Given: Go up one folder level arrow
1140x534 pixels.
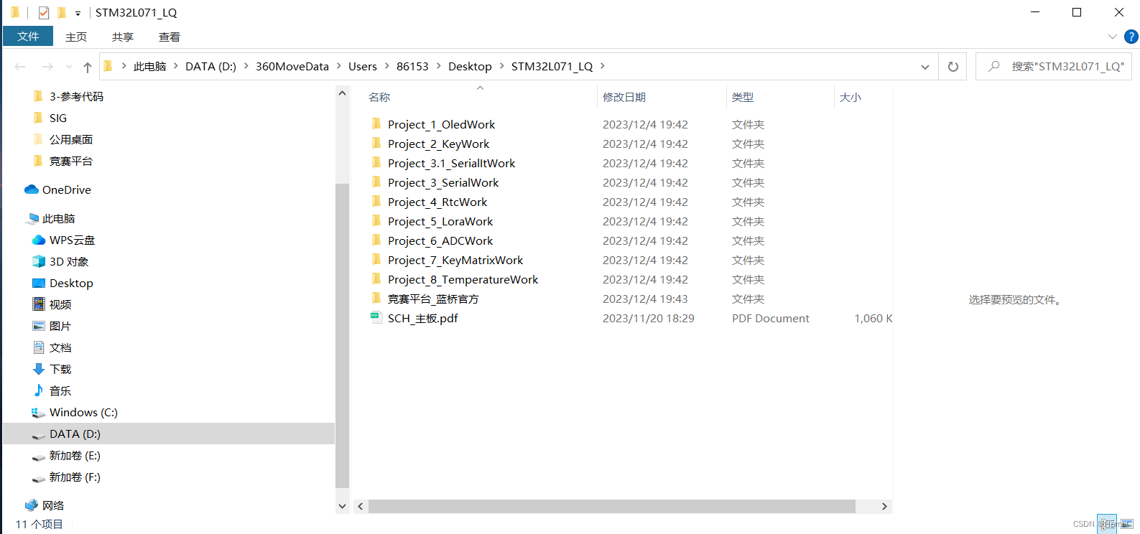Looking at the screenshot, I should [x=88, y=67].
